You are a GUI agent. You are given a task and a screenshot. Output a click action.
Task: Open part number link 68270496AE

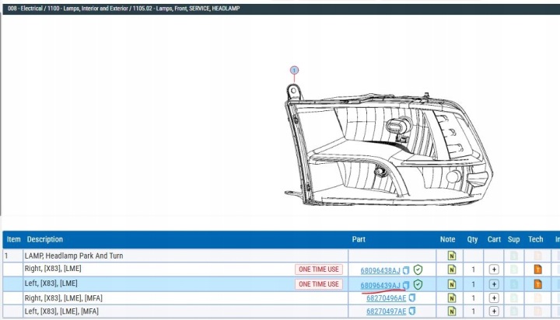point(386,298)
